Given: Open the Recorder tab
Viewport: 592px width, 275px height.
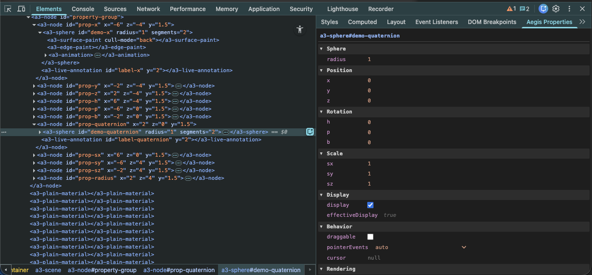Looking at the screenshot, I should [381, 9].
